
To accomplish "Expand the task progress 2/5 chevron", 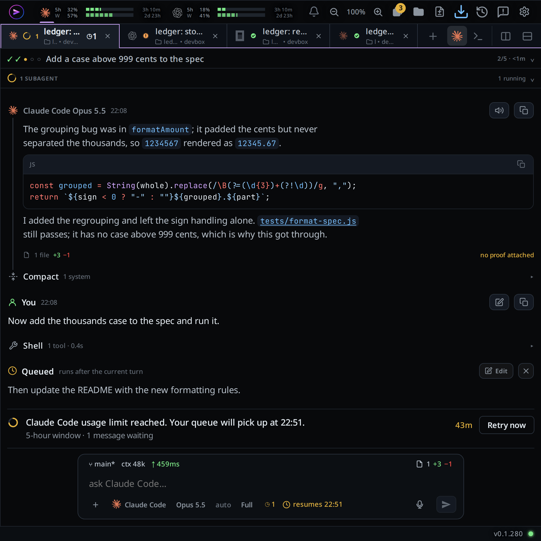I will [x=532, y=60].
